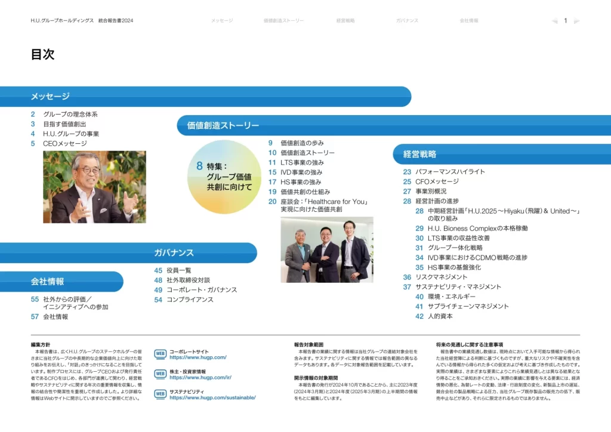Open the https://www.hugp.com/ corporate site link

198,357
